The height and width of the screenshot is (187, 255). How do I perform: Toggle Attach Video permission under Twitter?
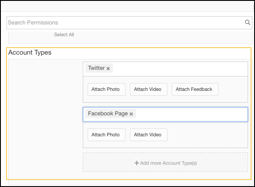pyautogui.click(x=149, y=89)
